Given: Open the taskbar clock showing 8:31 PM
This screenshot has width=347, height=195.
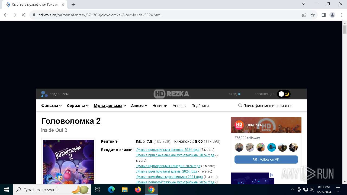Looking at the screenshot, I should 324,189.
